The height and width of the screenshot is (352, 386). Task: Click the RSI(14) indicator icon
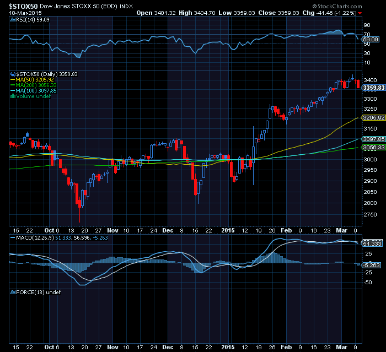[x=13, y=20]
